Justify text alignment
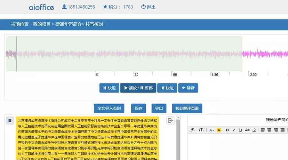 283,130
